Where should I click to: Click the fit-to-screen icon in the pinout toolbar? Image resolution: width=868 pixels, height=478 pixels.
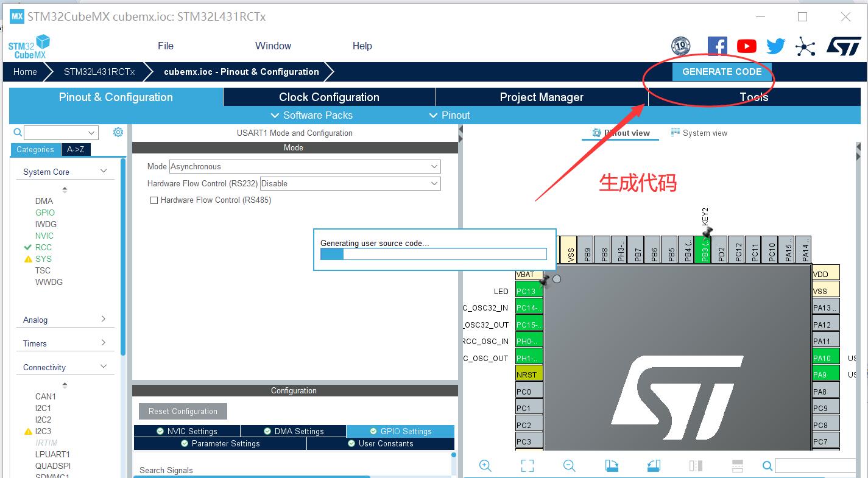click(x=528, y=466)
